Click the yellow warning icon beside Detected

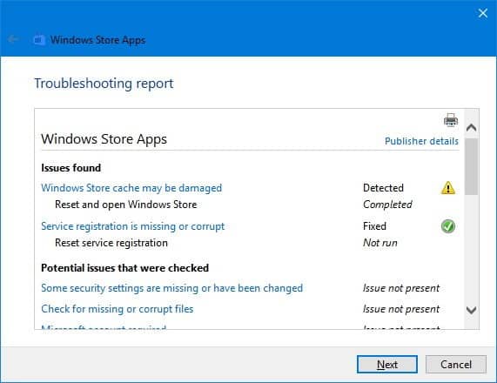[x=448, y=188]
